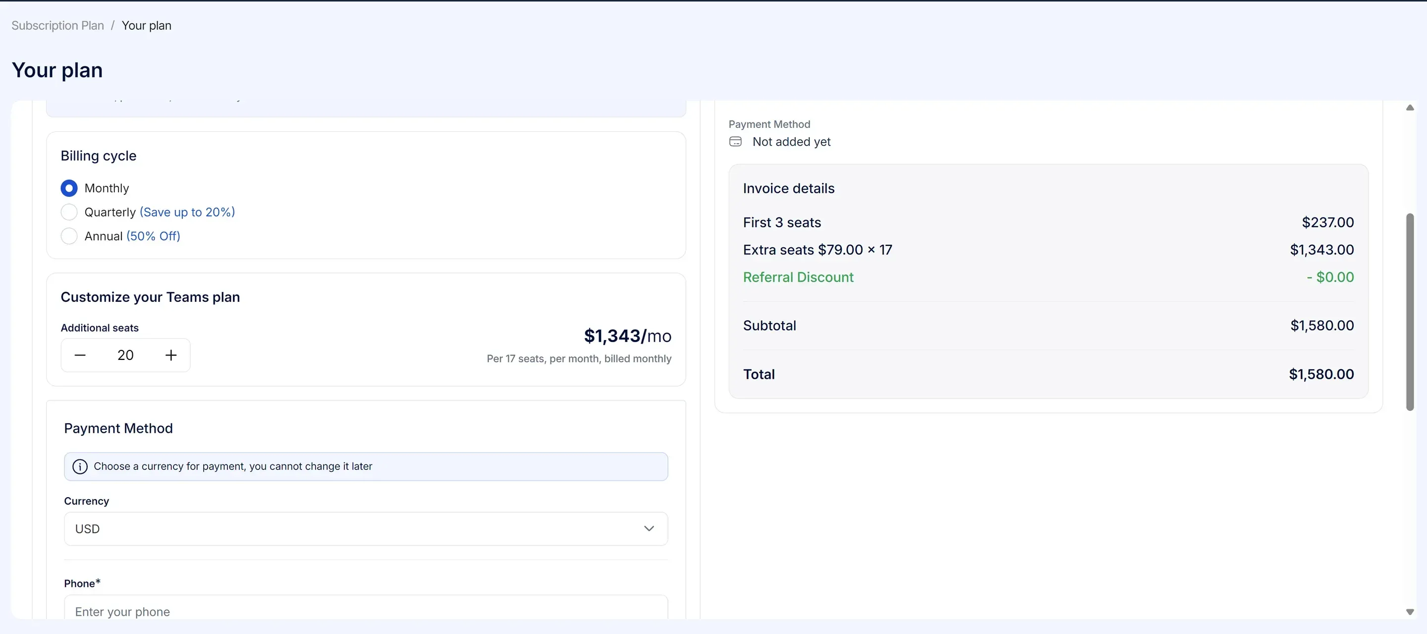1427x634 pixels.
Task: Select the Quarterly billing cycle
Action: pos(69,212)
